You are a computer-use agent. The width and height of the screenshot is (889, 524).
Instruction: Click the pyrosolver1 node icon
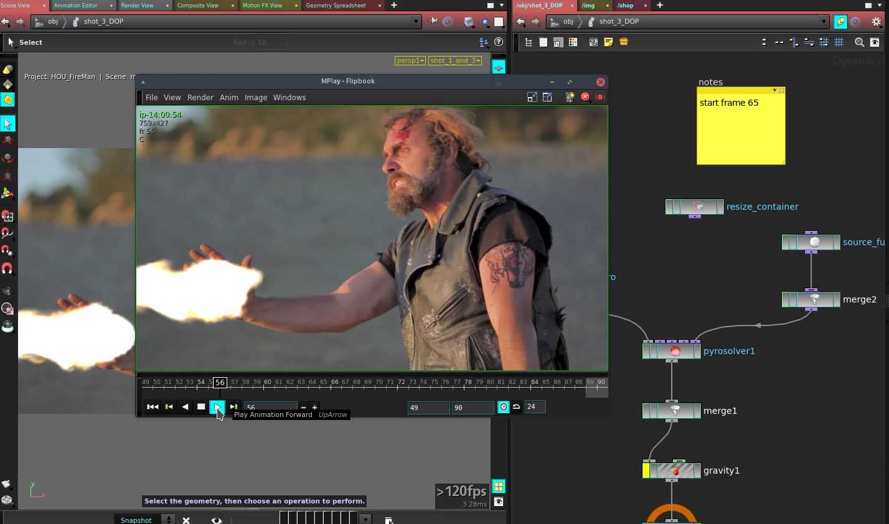click(675, 351)
